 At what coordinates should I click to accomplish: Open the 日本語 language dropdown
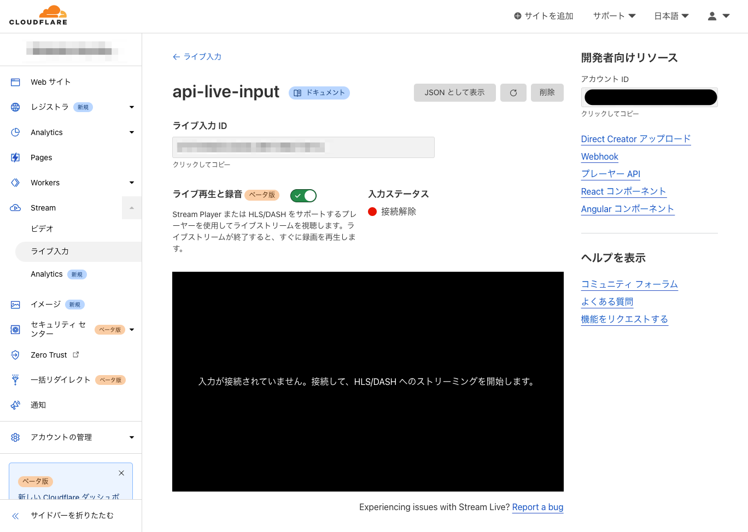[x=671, y=16]
